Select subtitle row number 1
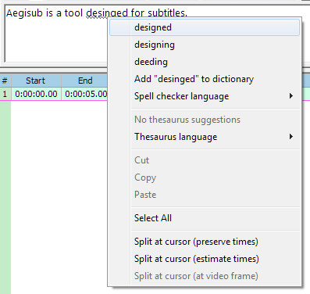The height and width of the screenshot is (294, 310). [x=5, y=94]
